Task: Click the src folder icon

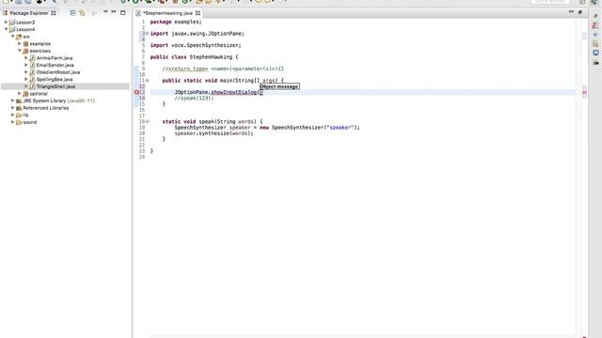Action: pos(19,37)
